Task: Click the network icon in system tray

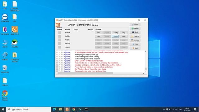Action: (x=173, y=109)
